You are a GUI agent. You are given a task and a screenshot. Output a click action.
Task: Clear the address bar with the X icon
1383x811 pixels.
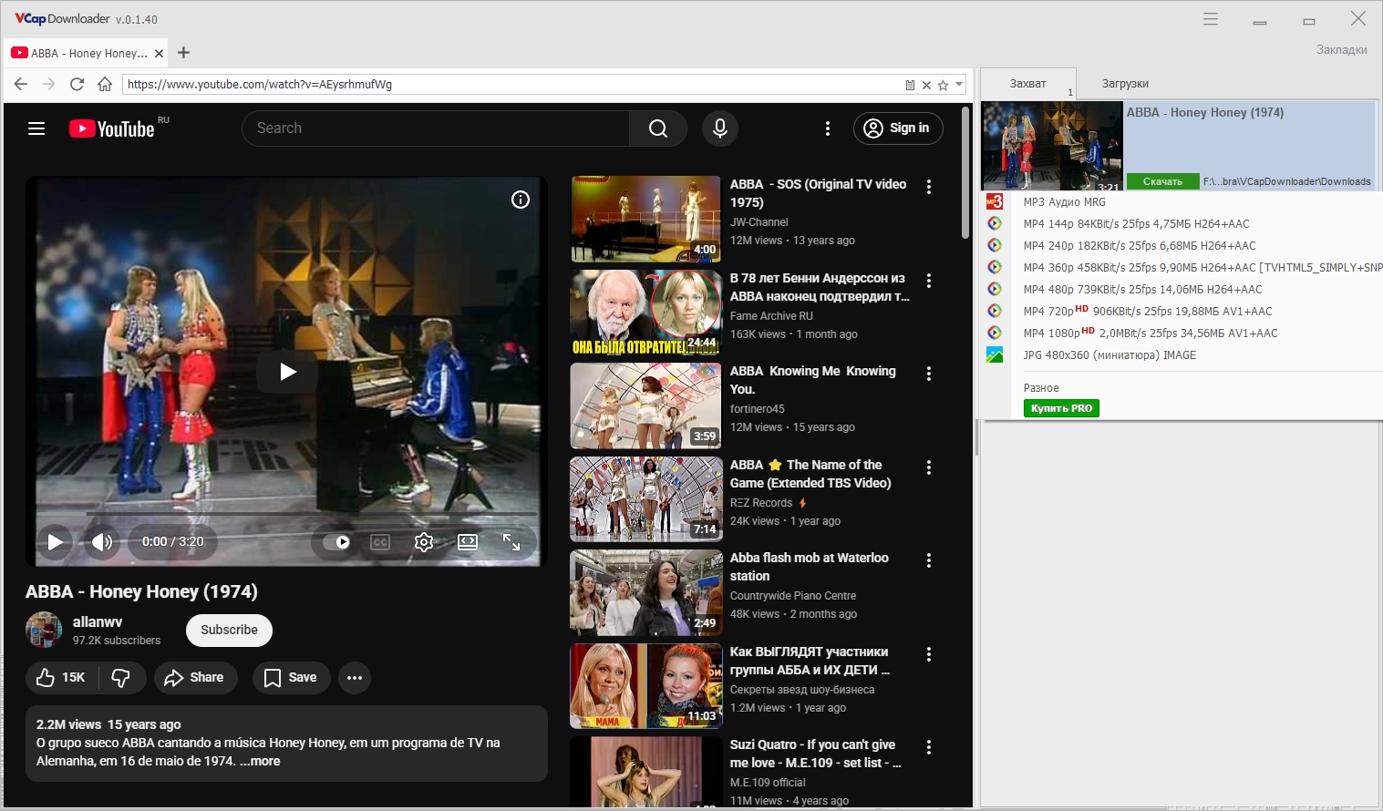point(926,85)
